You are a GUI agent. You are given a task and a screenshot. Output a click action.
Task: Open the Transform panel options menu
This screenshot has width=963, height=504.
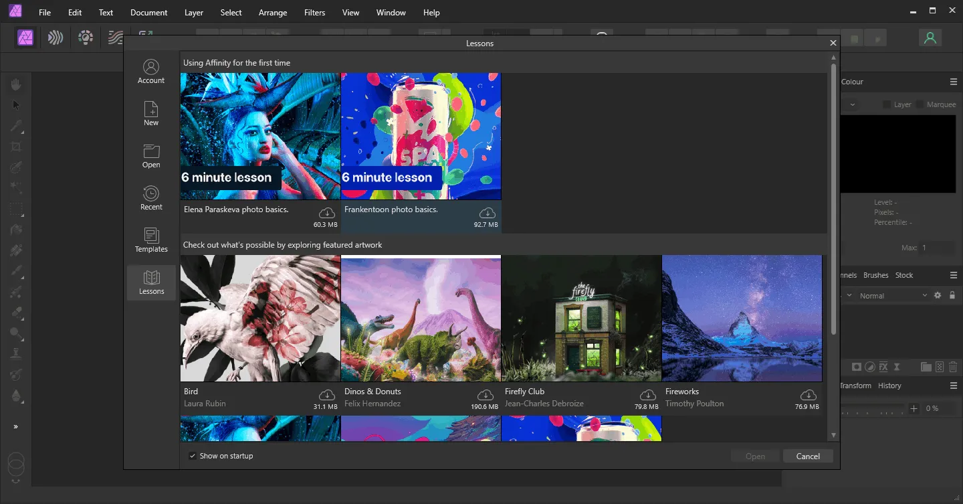click(953, 386)
